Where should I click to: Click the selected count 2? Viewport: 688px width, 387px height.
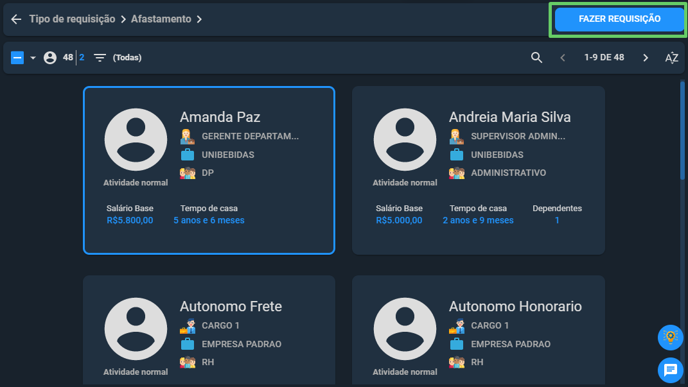click(82, 57)
